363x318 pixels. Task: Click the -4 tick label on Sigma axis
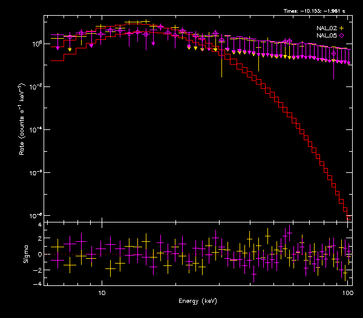pos(38,284)
